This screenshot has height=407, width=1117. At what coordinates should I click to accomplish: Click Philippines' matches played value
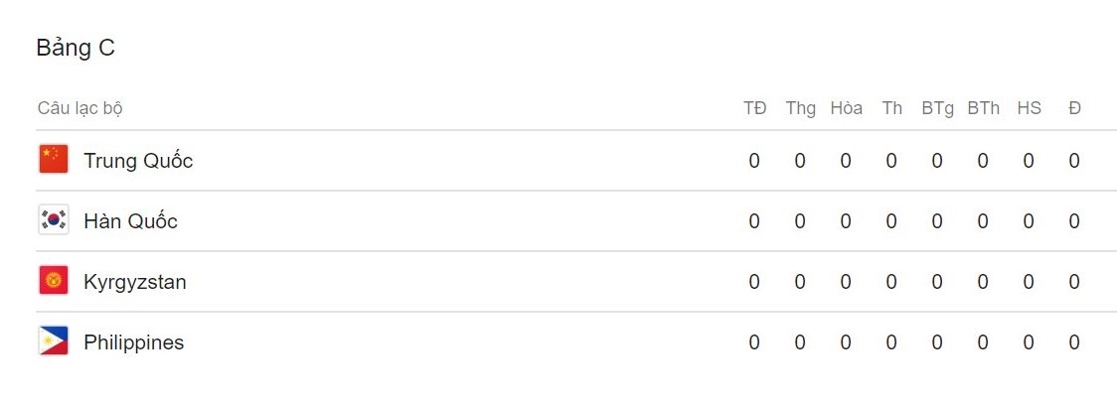754,342
